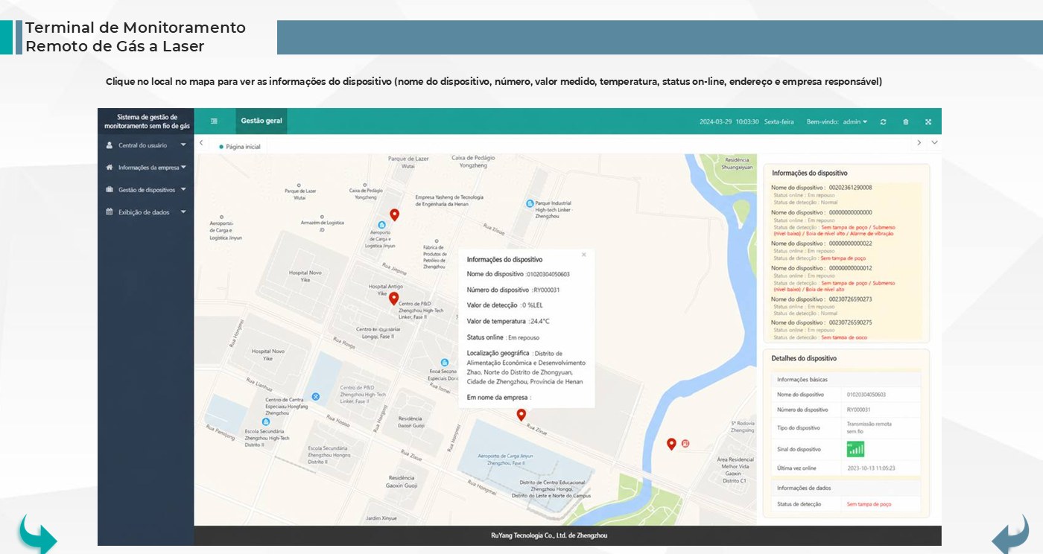The width and height of the screenshot is (1043, 554).
Task: Click the trash icon in the top bar
Action: tap(906, 121)
